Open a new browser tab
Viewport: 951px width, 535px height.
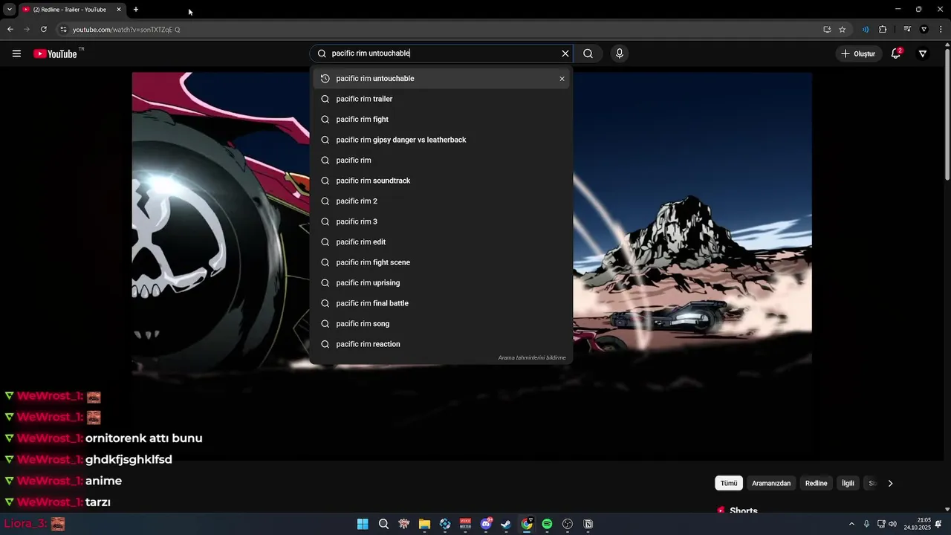[x=136, y=10]
